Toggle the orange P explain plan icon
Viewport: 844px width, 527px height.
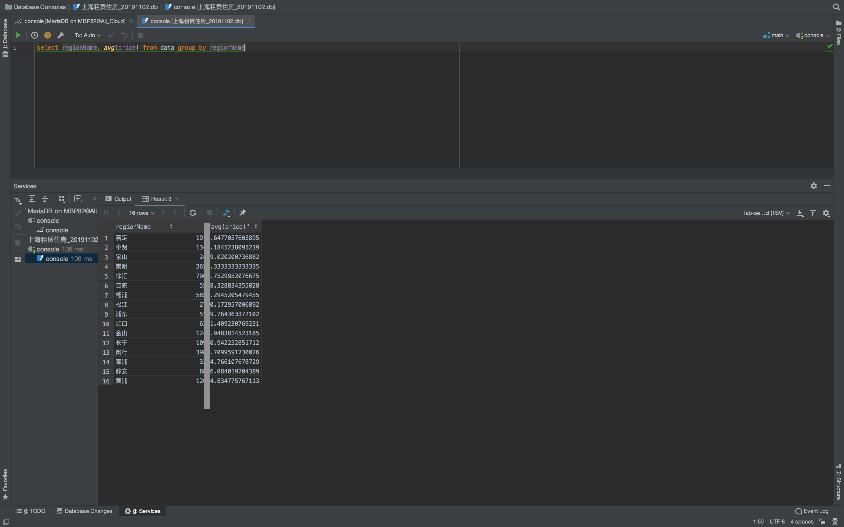coord(48,35)
